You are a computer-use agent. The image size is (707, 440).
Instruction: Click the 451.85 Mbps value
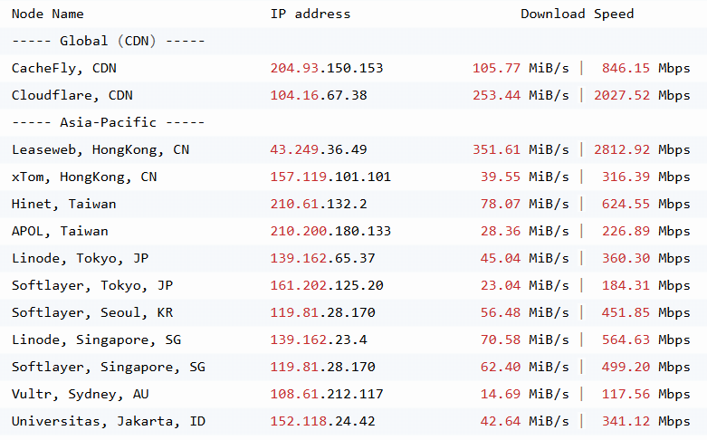click(x=645, y=313)
